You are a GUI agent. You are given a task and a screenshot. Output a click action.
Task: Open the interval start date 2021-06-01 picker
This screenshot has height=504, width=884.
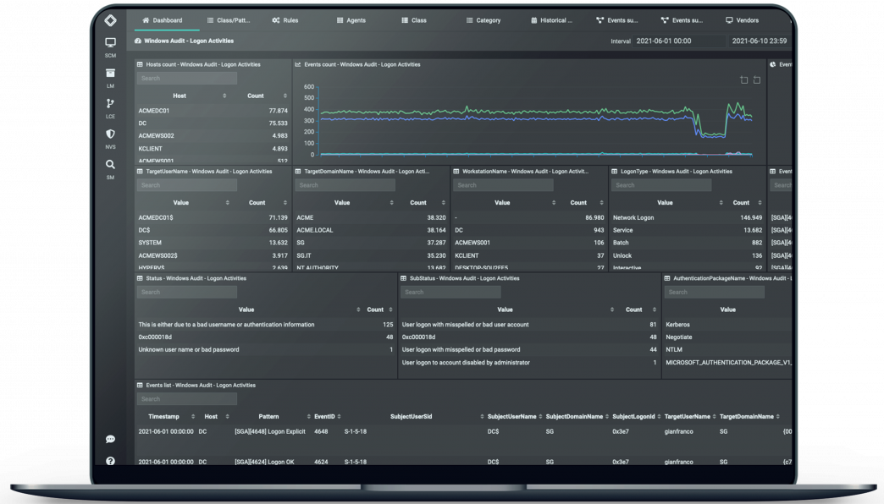click(x=663, y=41)
